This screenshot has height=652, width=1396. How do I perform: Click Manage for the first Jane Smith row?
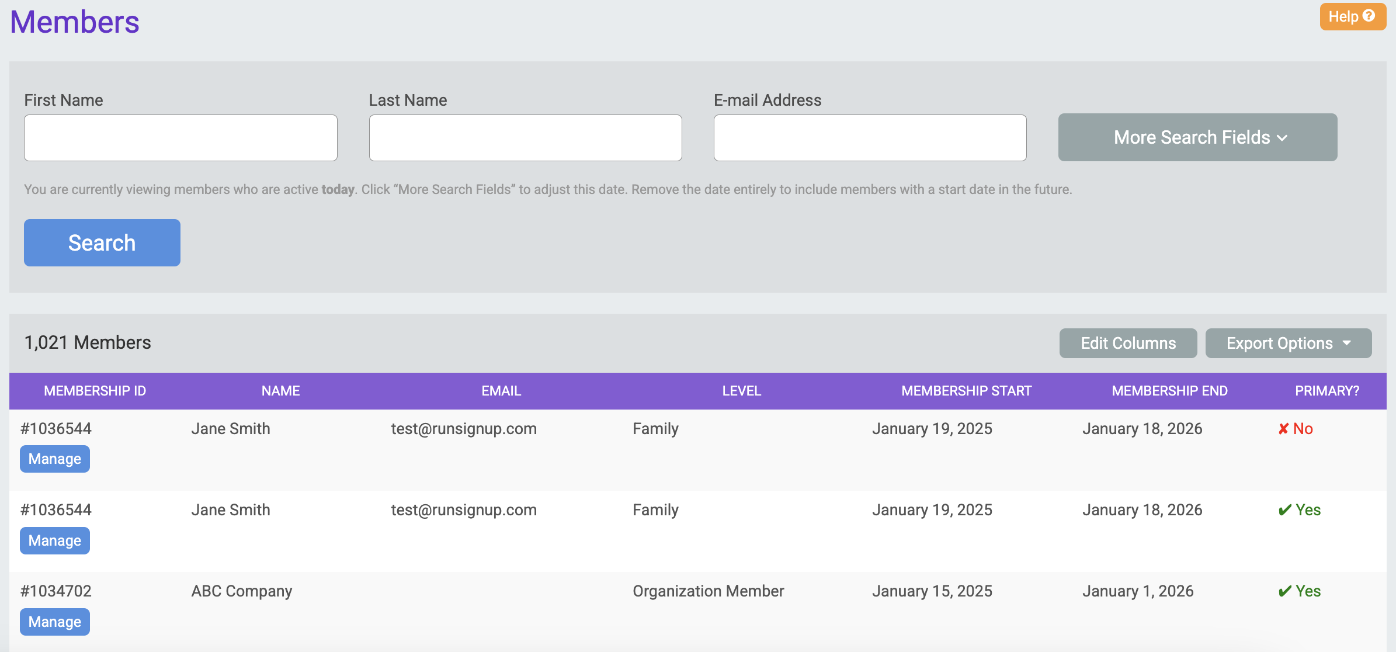(55, 459)
